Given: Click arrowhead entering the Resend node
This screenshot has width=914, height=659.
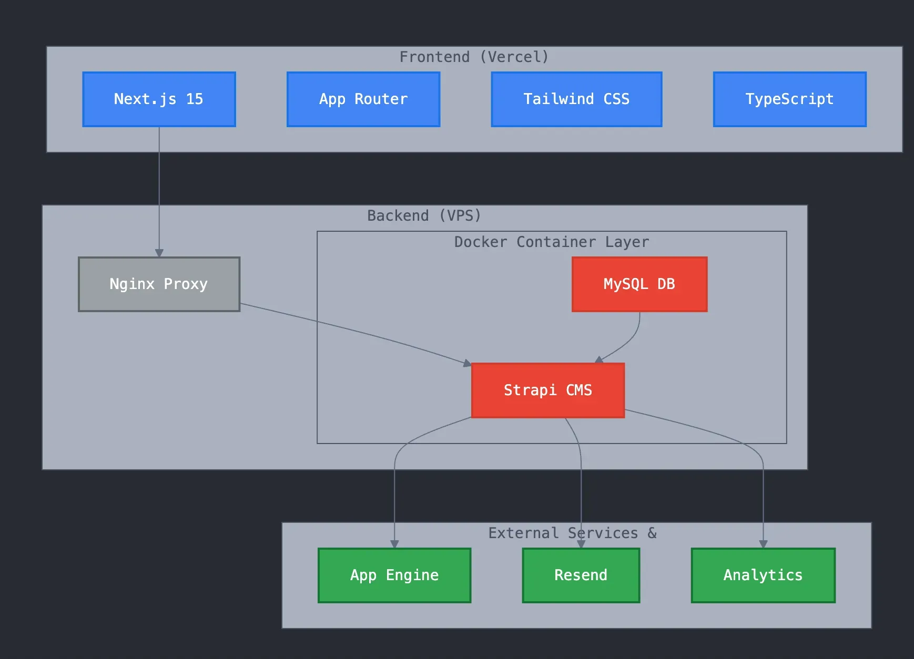Looking at the screenshot, I should [581, 544].
